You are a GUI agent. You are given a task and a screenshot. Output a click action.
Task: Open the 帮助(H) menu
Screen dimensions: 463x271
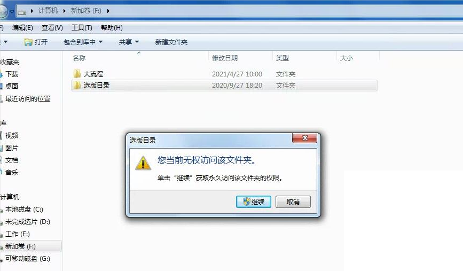[112, 28]
